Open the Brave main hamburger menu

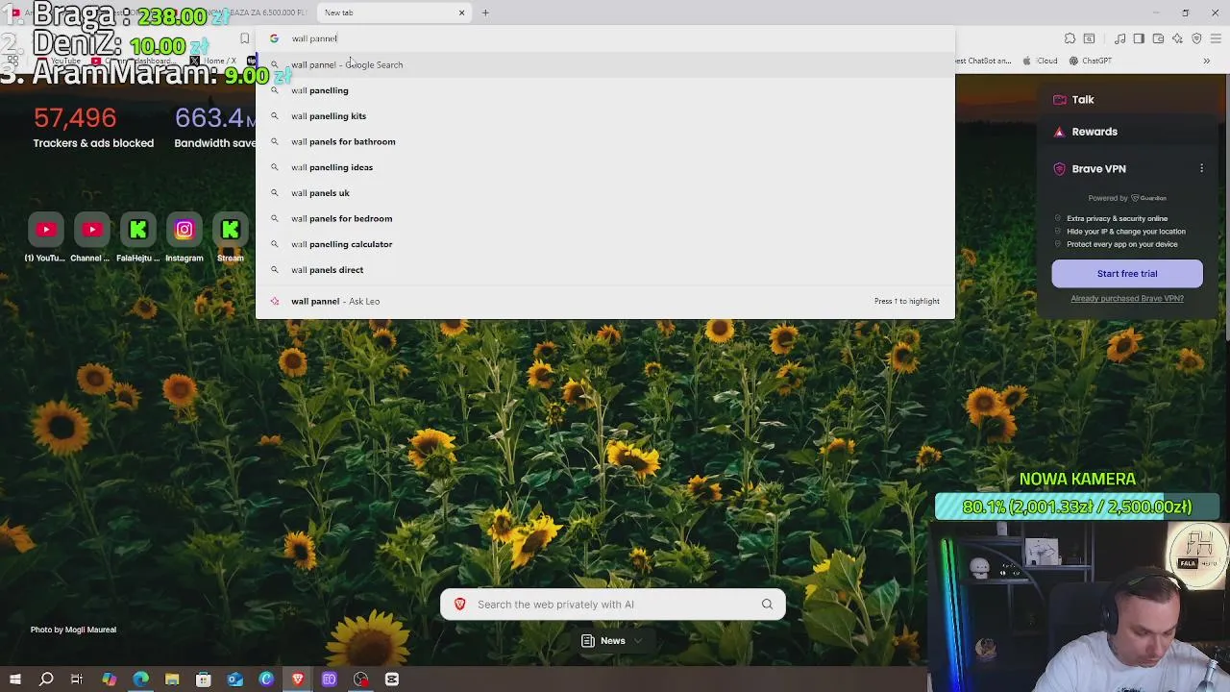(1218, 38)
